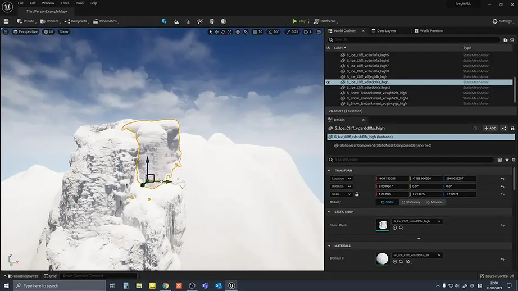Open the Static Mesh asset dropdown
The image size is (518, 291).
coord(417,221)
